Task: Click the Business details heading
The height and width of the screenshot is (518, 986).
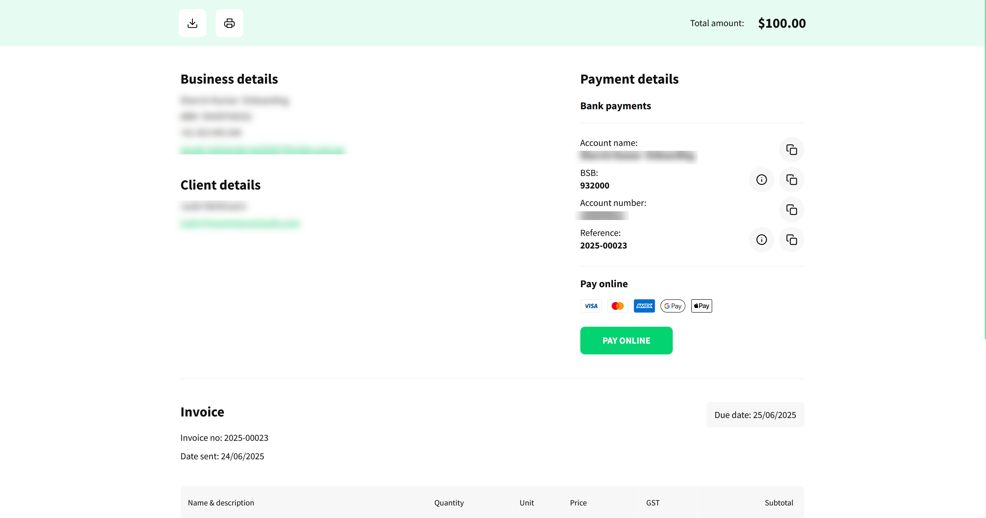Action: point(229,79)
